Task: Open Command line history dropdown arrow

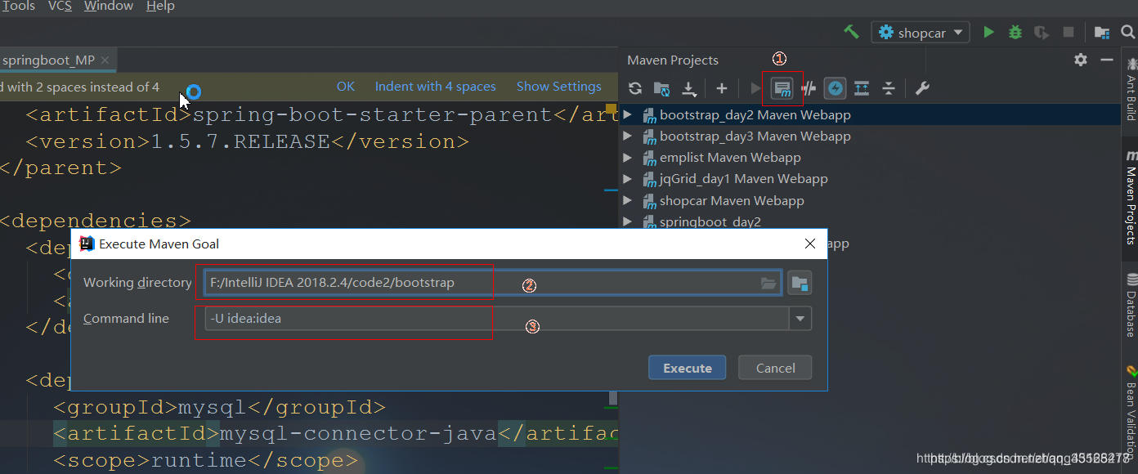Action: [800, 319]
